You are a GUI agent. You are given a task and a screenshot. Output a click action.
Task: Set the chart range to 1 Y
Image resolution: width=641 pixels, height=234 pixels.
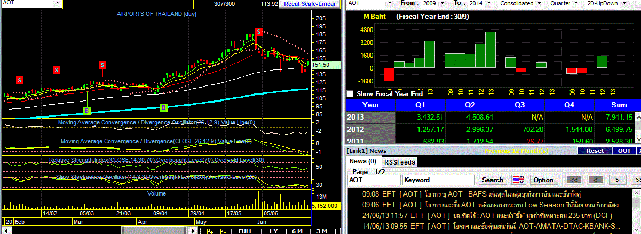coord(273,231)
